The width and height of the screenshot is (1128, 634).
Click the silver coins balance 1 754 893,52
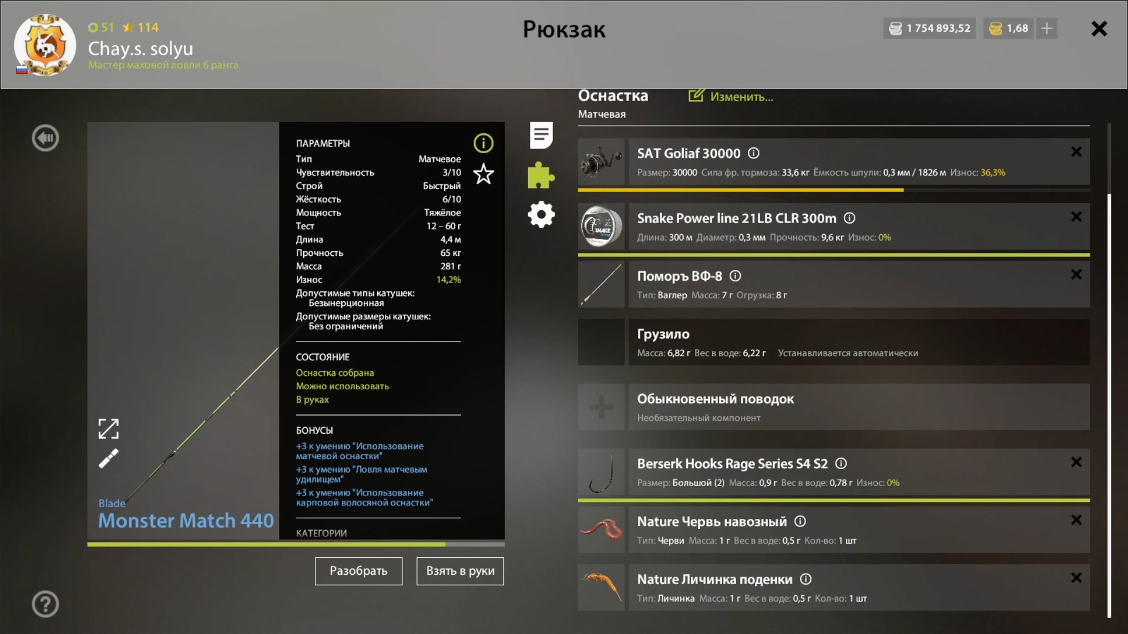pyautogui.click(x=929, y=28)
